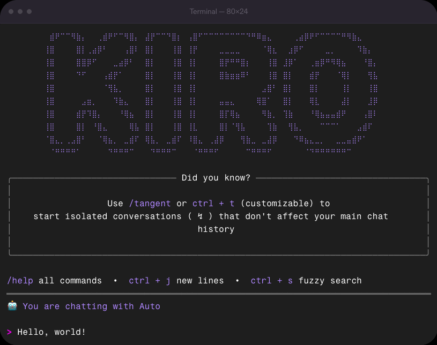Click the /help command text
The width and height of the screenshot is (437, 345).
click(x=20, y=281)
